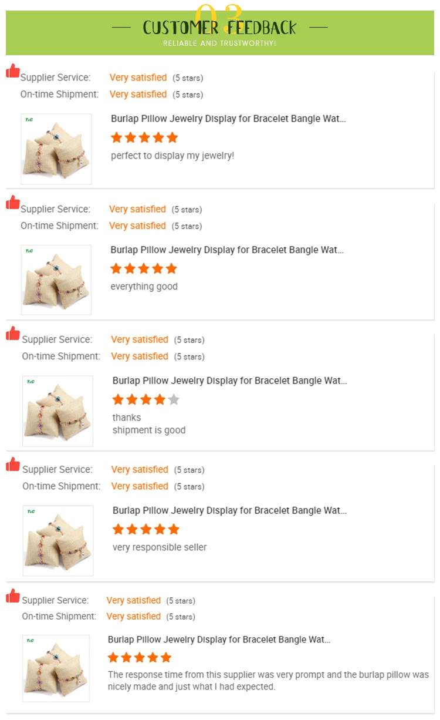Open Burlap Pillow title above four-star rating
The height and width of the screenshot is (720, 440).
(229, 381)
